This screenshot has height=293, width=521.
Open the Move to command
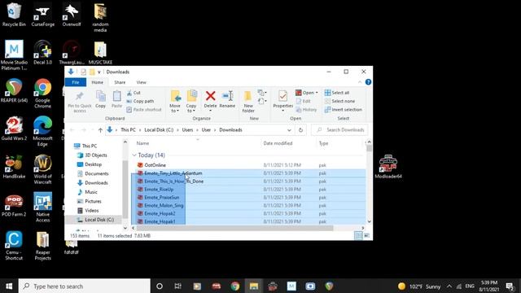[175, 101]
